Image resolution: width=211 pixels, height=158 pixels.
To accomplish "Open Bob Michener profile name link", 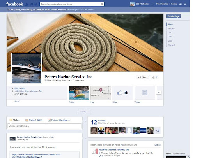I will (142, 4).
